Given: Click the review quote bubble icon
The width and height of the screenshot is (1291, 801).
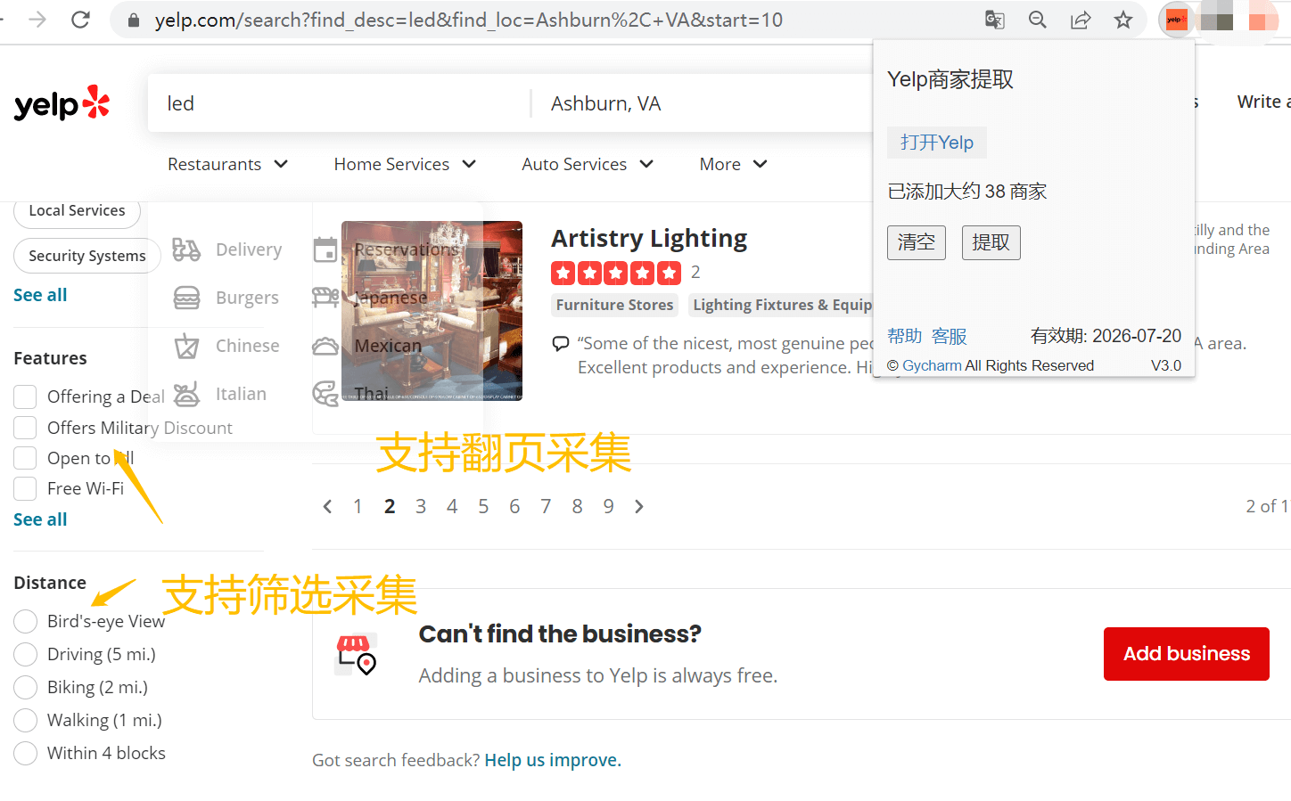Looking at the screenshot, I should tap(561, 343).
